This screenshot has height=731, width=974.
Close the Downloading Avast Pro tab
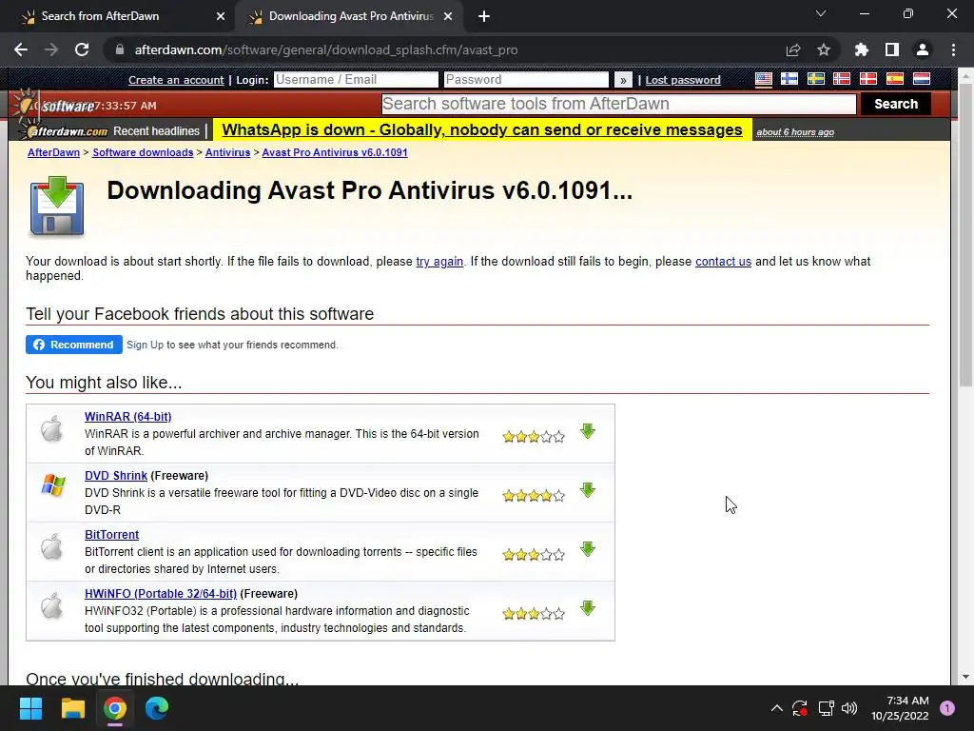pyautogui.click(x=448, y=16)
